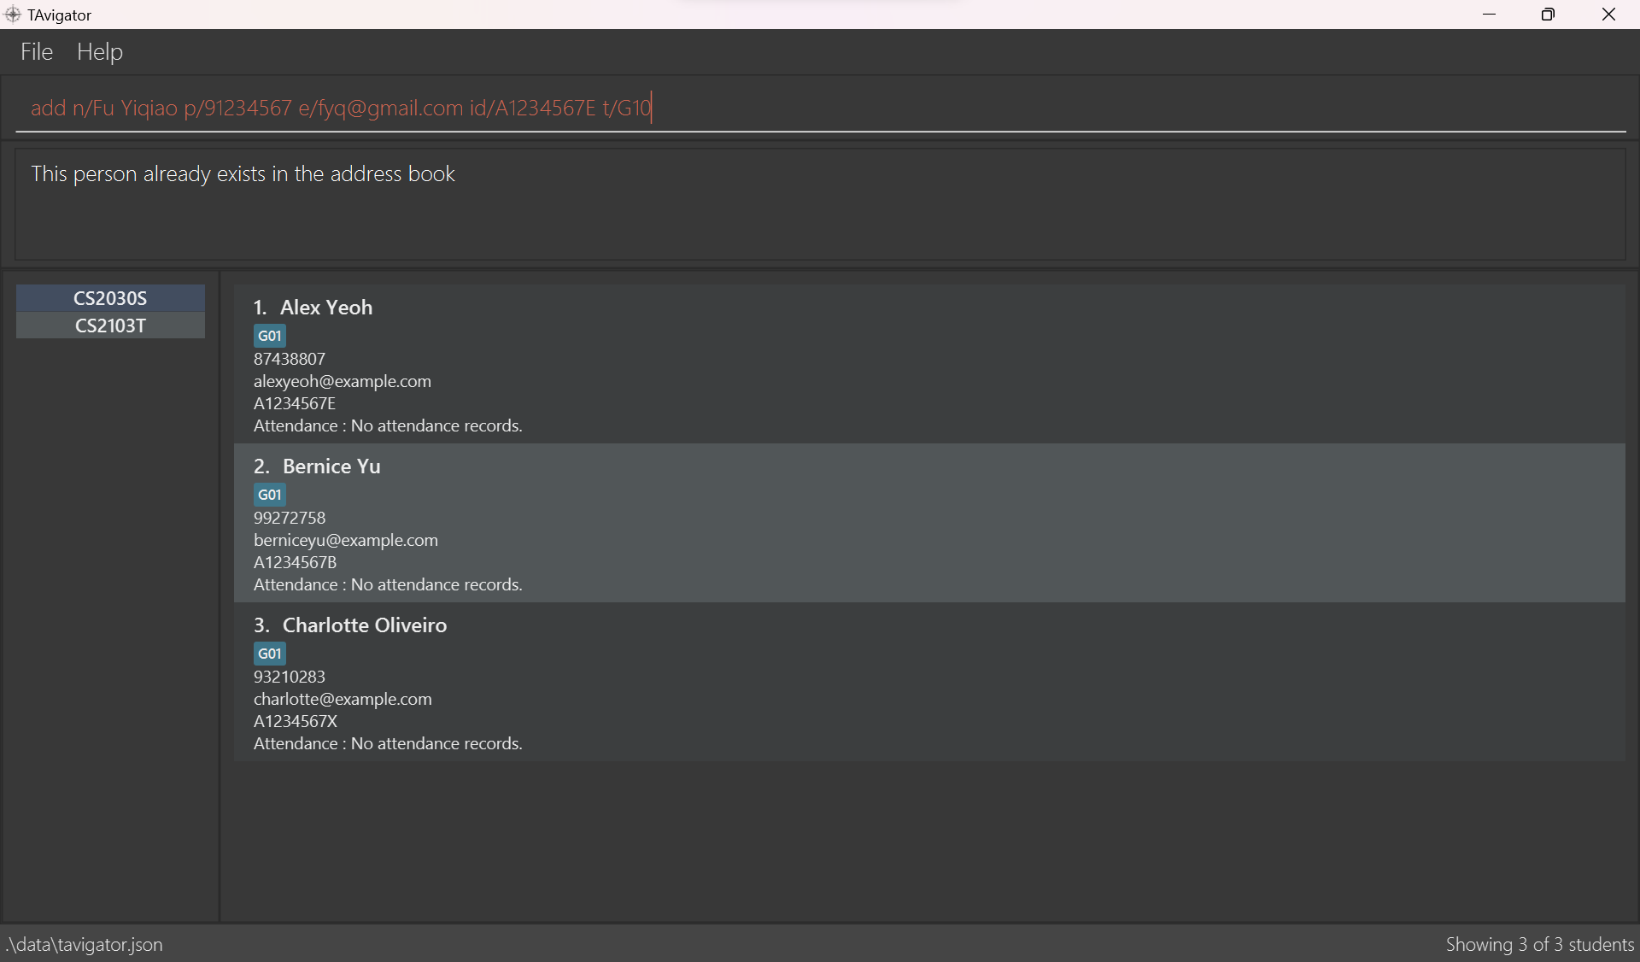The image size is (1640, 962).
Task: Minimize the TAvigator window
Action: 1490,15
